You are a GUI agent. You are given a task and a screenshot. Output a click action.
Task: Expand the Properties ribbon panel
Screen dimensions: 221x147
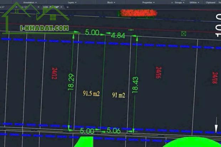[x=148, y=2]
